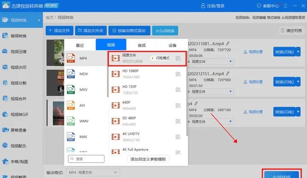Image resolution: width=307 pixels, height=178 pixels.
Task: Switch to the 最近 format tab
Action: click(x=80, y=45)
